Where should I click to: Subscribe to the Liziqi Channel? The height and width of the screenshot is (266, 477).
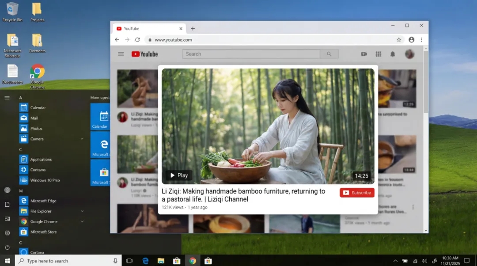(x=356, y=193)
